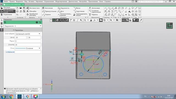Select the Отрезок line segment tool

[46, 15]
